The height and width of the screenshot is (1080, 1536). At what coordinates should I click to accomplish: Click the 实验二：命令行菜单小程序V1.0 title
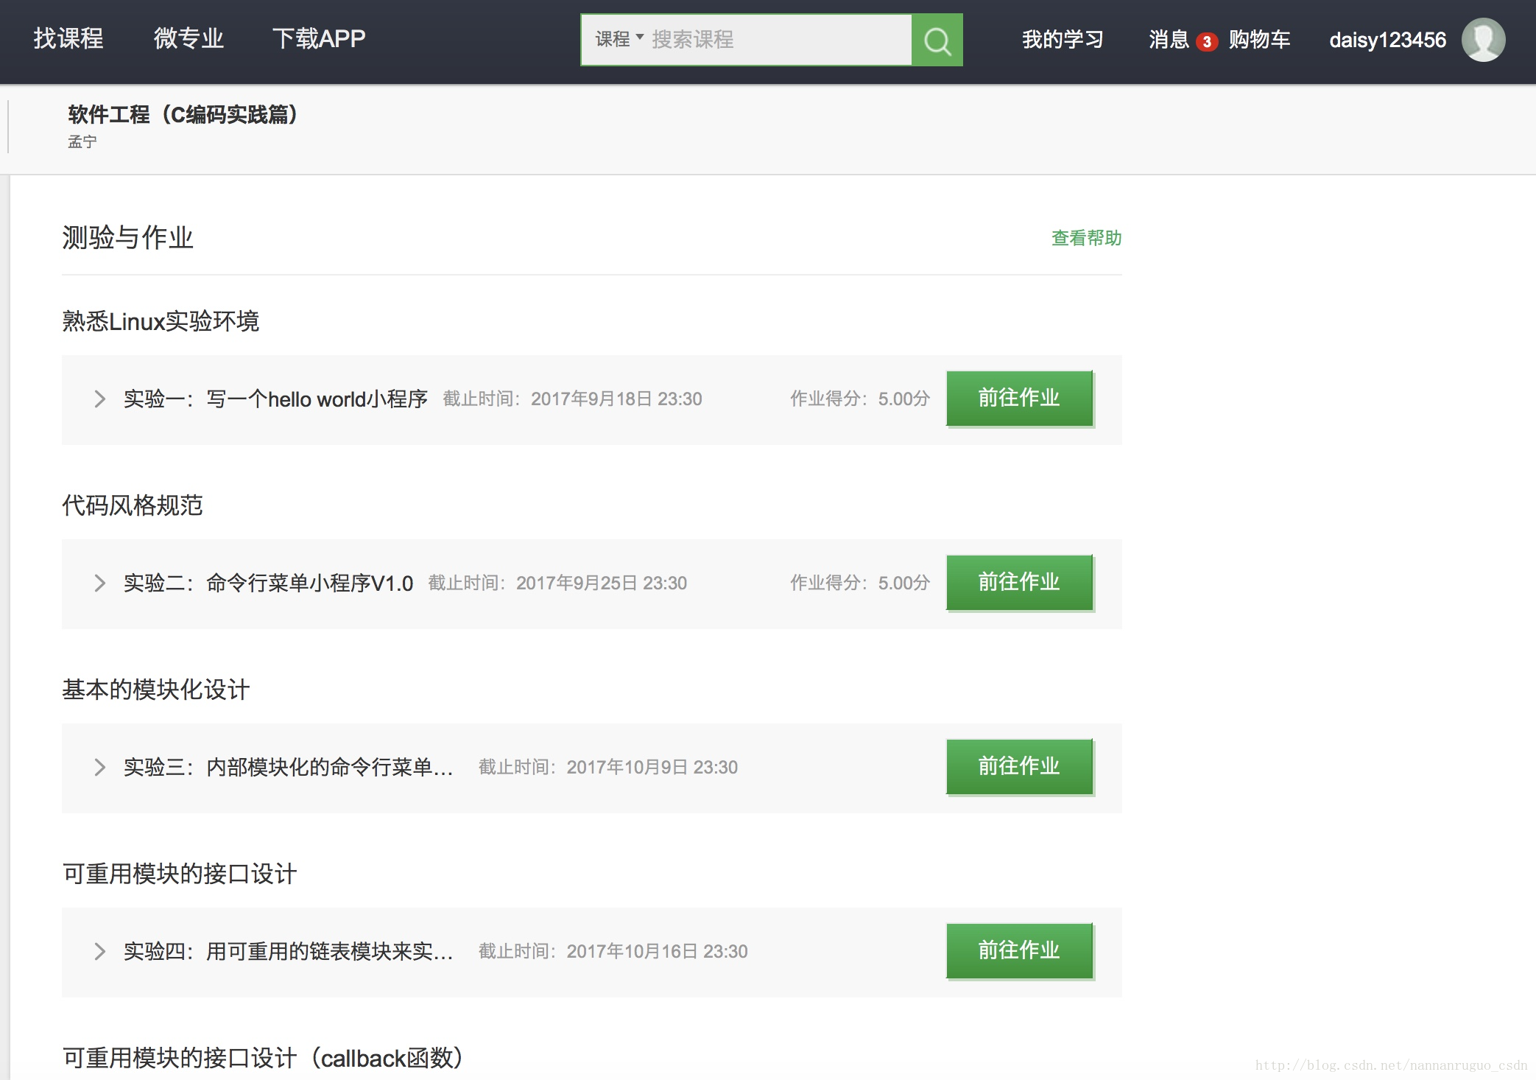(268, 583)
